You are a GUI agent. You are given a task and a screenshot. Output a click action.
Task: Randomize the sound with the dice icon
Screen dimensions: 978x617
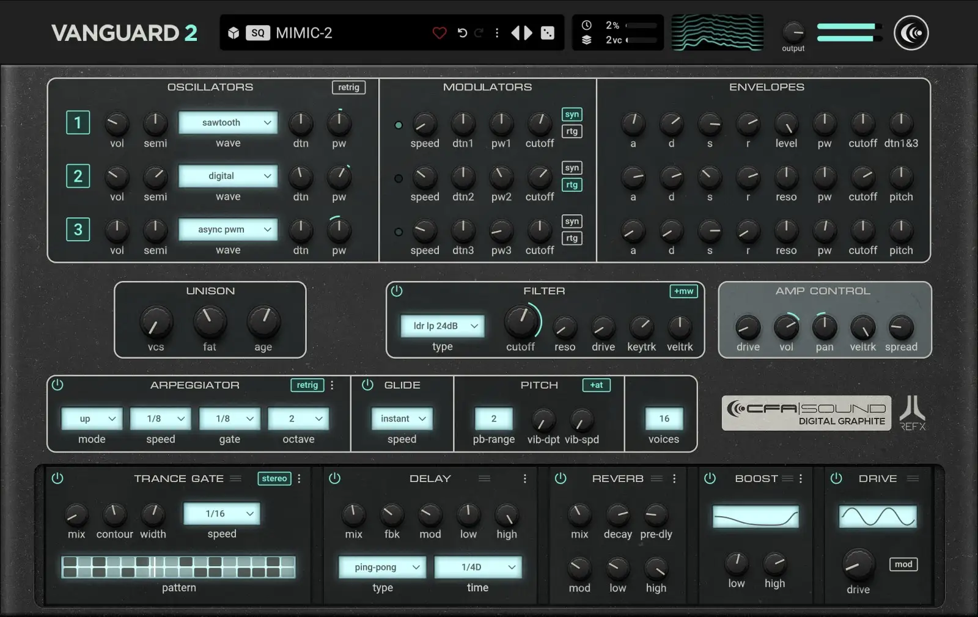pyautogui.click(x=548, y=33)
